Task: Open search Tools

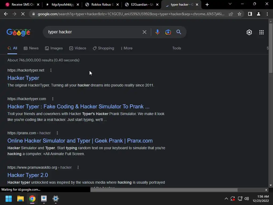Action: point(176,48)
